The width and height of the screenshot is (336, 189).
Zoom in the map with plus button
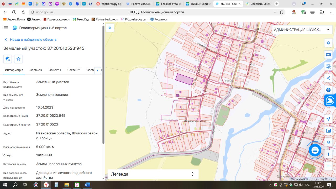pos(328,154)
